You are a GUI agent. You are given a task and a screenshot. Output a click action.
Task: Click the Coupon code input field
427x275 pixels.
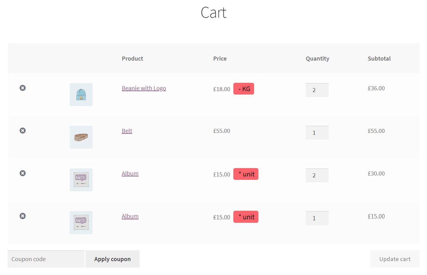point(46,259)
